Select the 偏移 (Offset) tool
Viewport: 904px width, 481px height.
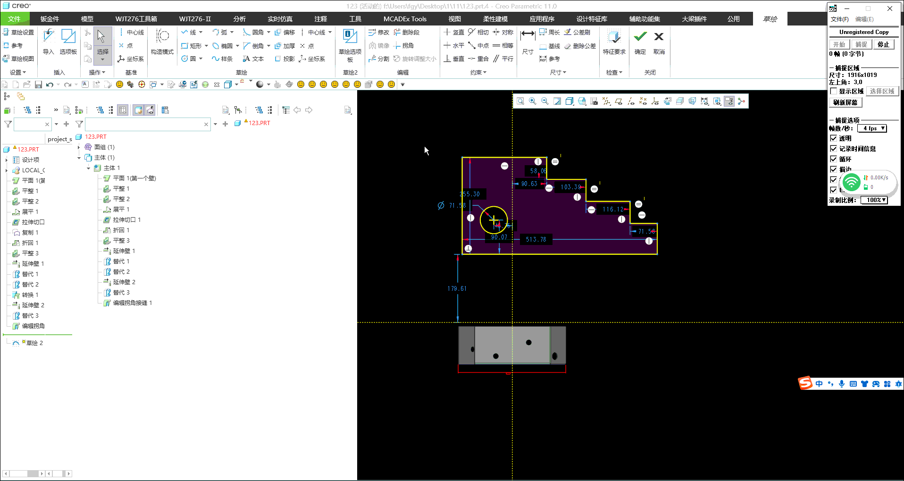tap(285, 32)
